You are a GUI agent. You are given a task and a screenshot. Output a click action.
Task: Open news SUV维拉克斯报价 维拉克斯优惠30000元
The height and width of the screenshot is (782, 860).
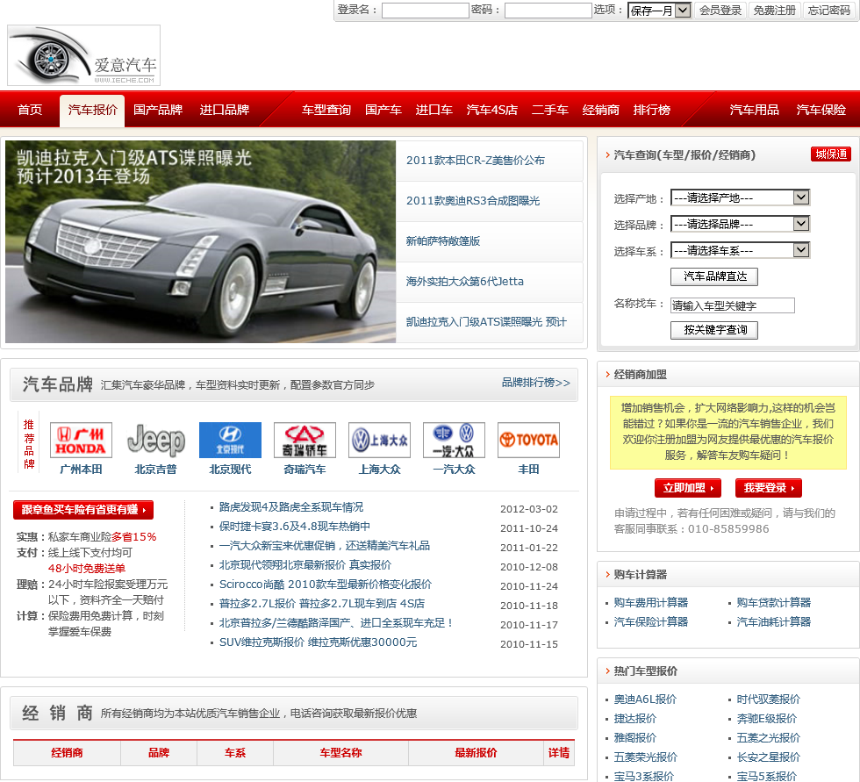pos(318,642)
